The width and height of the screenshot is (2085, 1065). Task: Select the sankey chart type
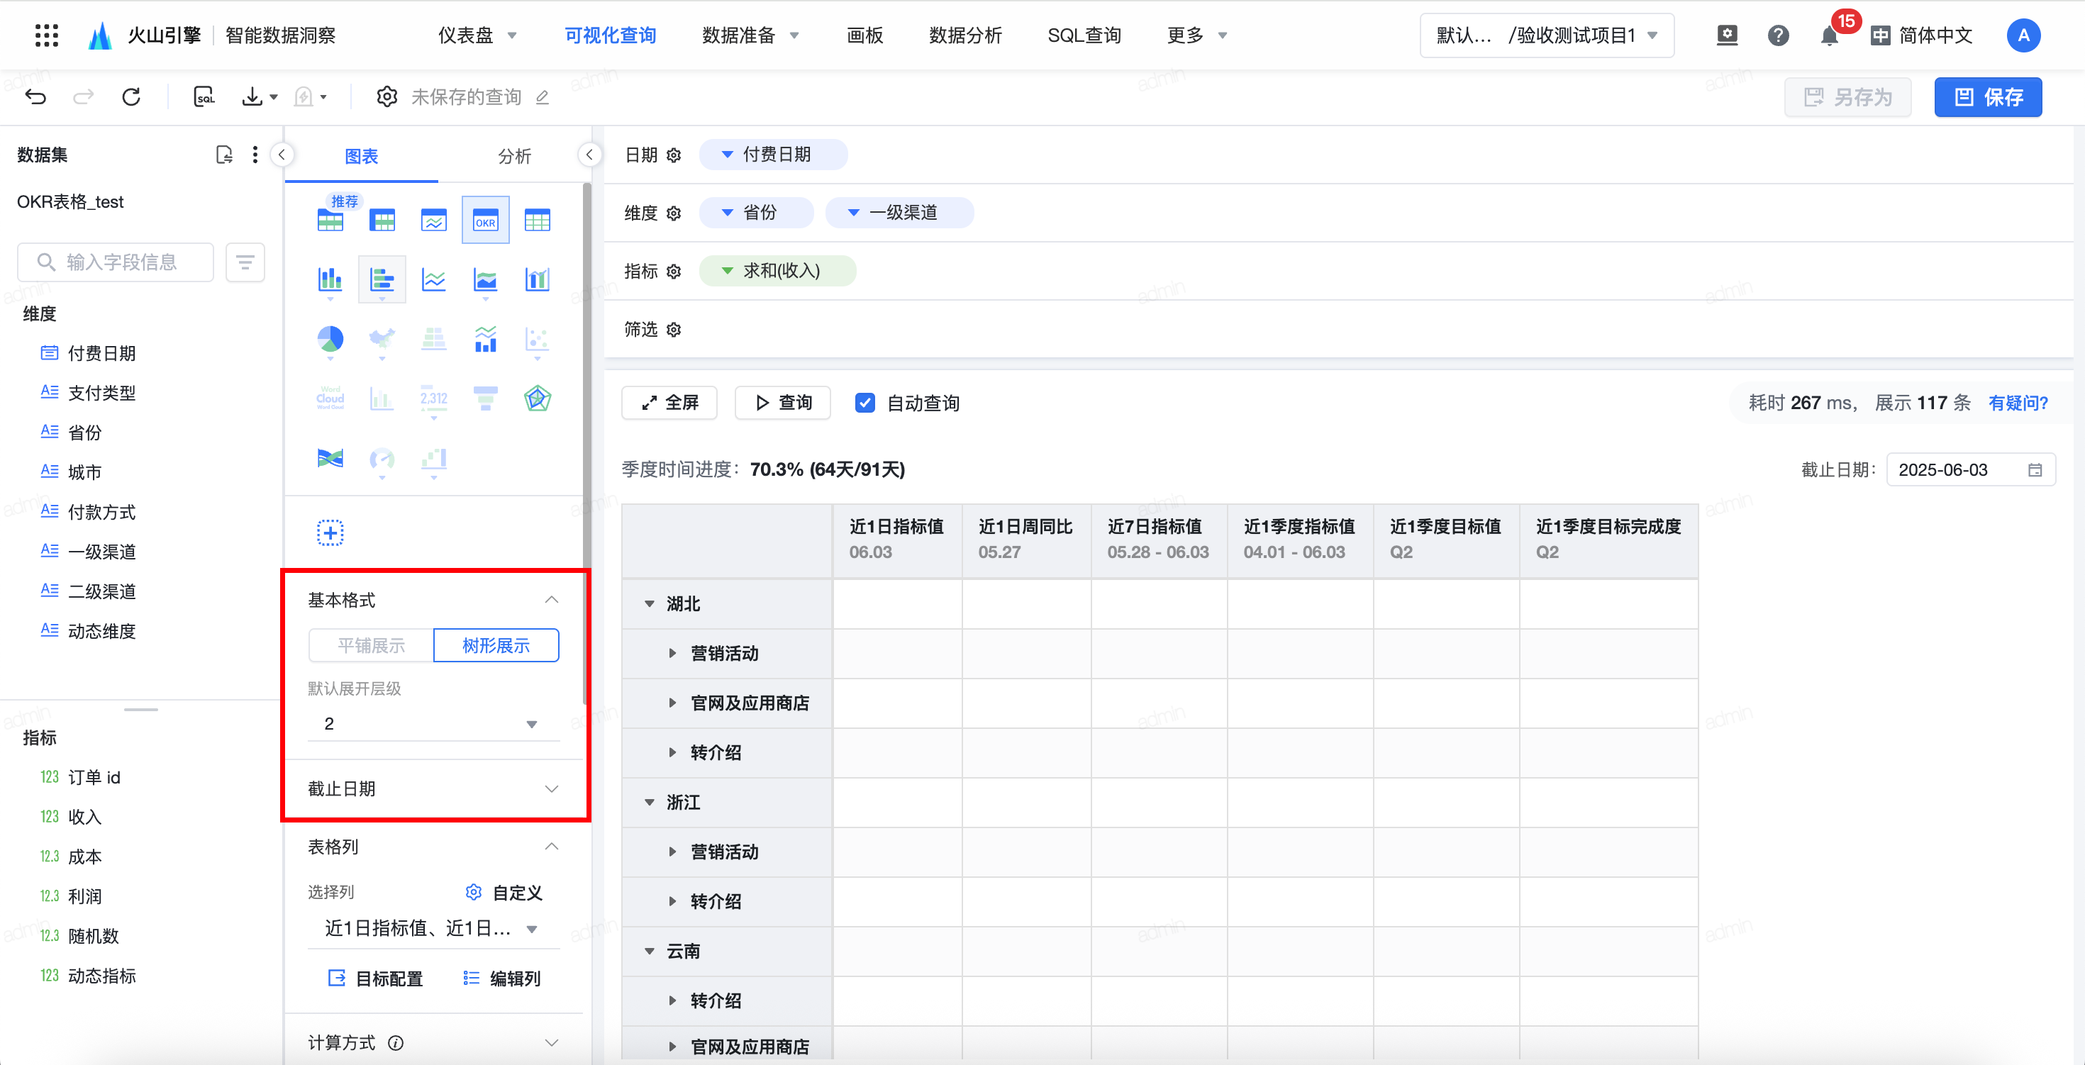coord(330,459)
